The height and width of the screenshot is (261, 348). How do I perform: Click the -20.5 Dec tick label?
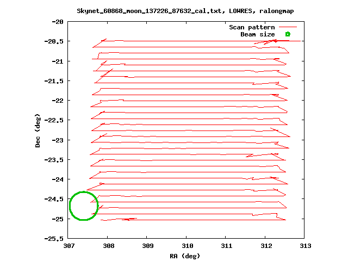54,41
